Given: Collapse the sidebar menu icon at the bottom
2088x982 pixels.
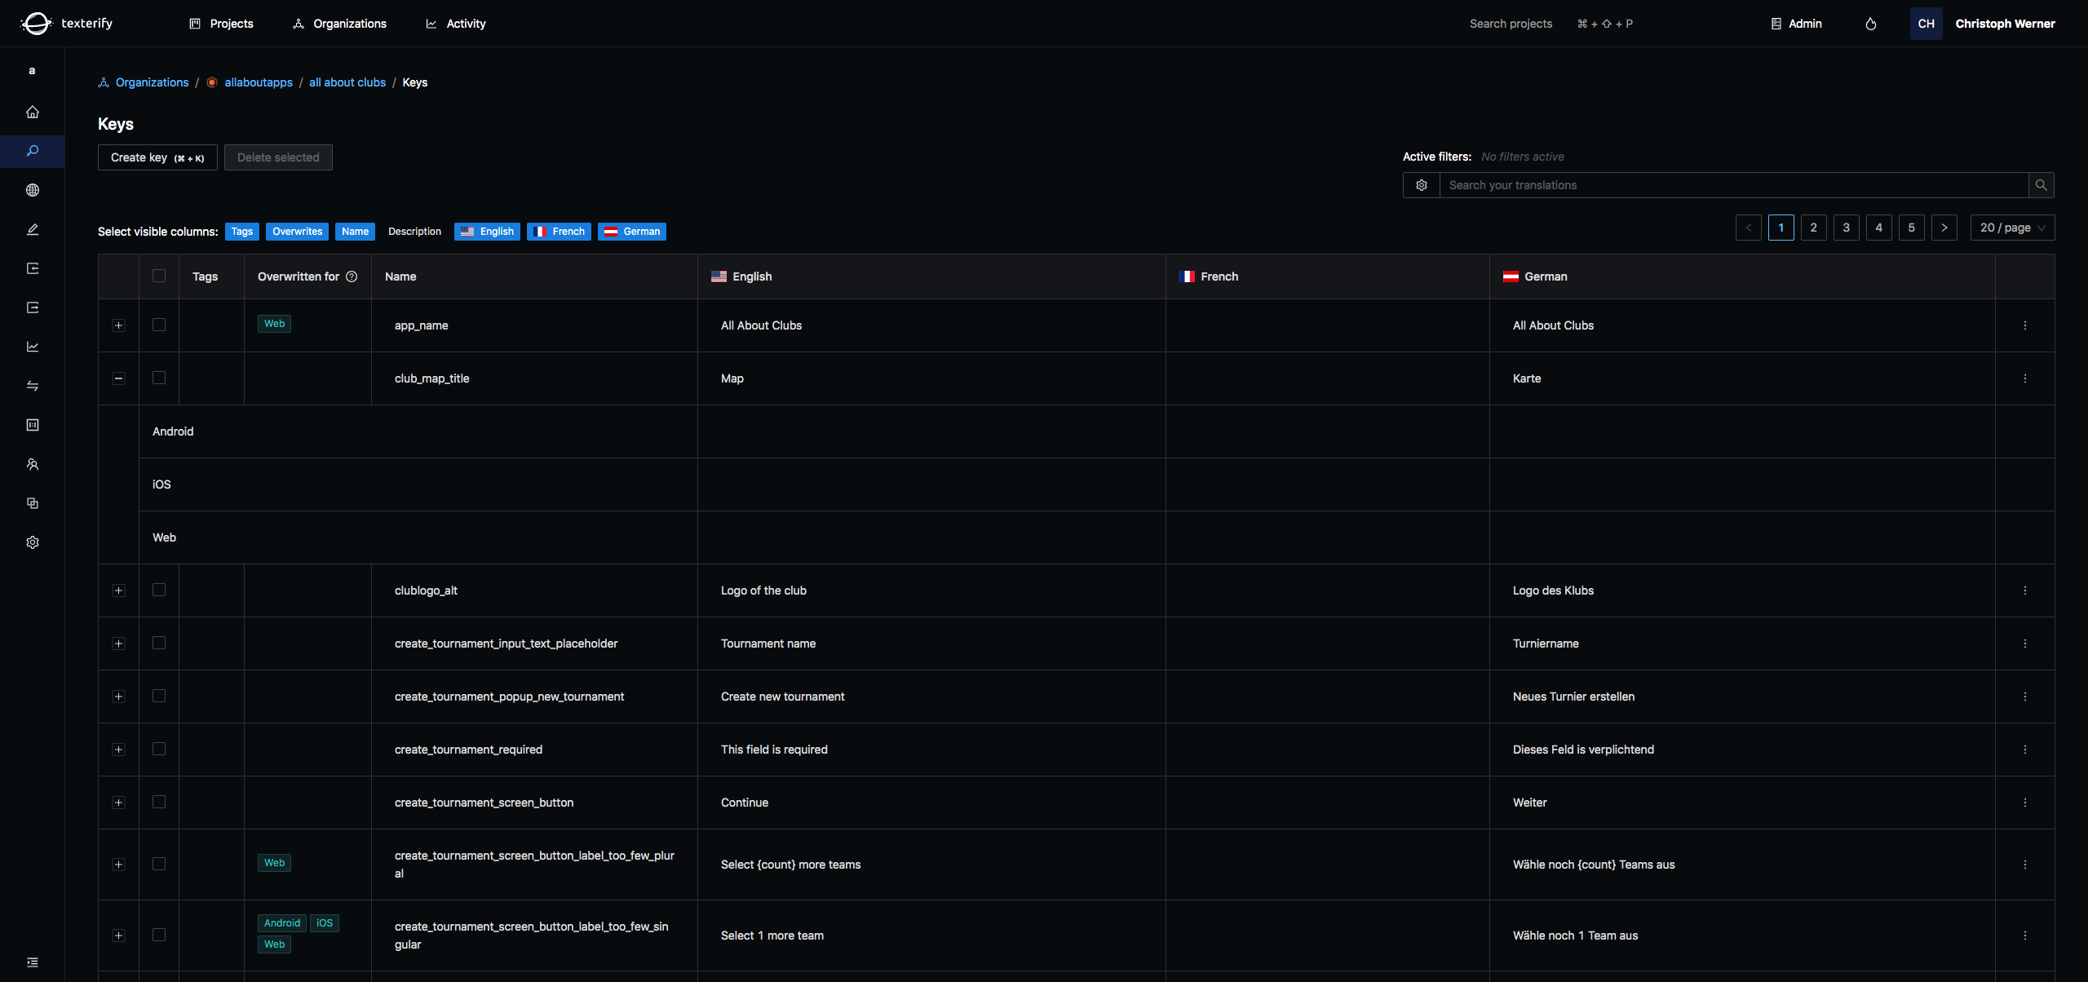Looking at the screenshot, I should [33, 962].
